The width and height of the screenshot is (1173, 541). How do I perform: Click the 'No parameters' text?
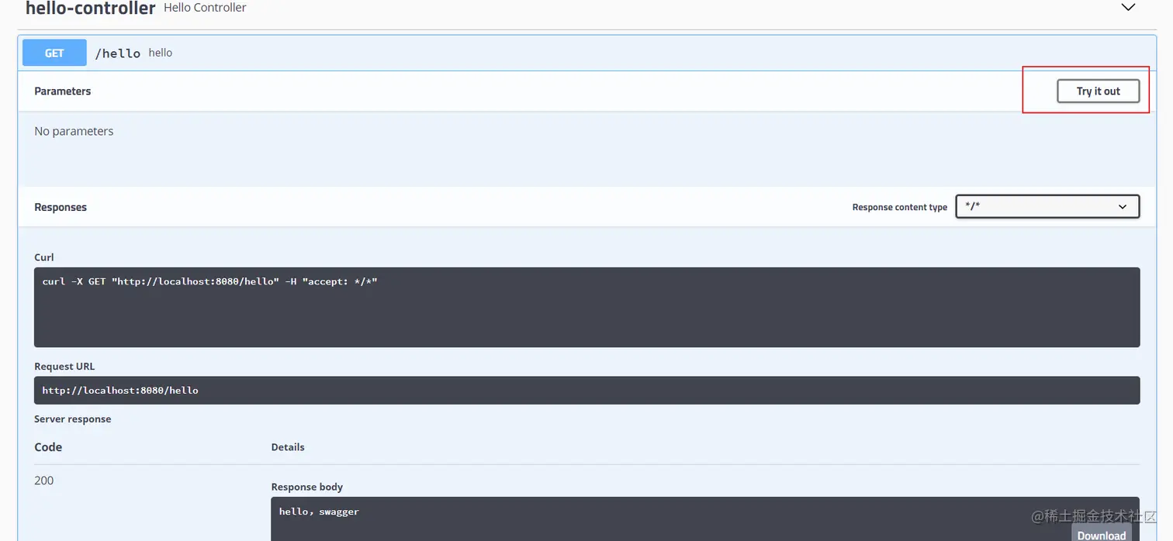tap(74, 131)
